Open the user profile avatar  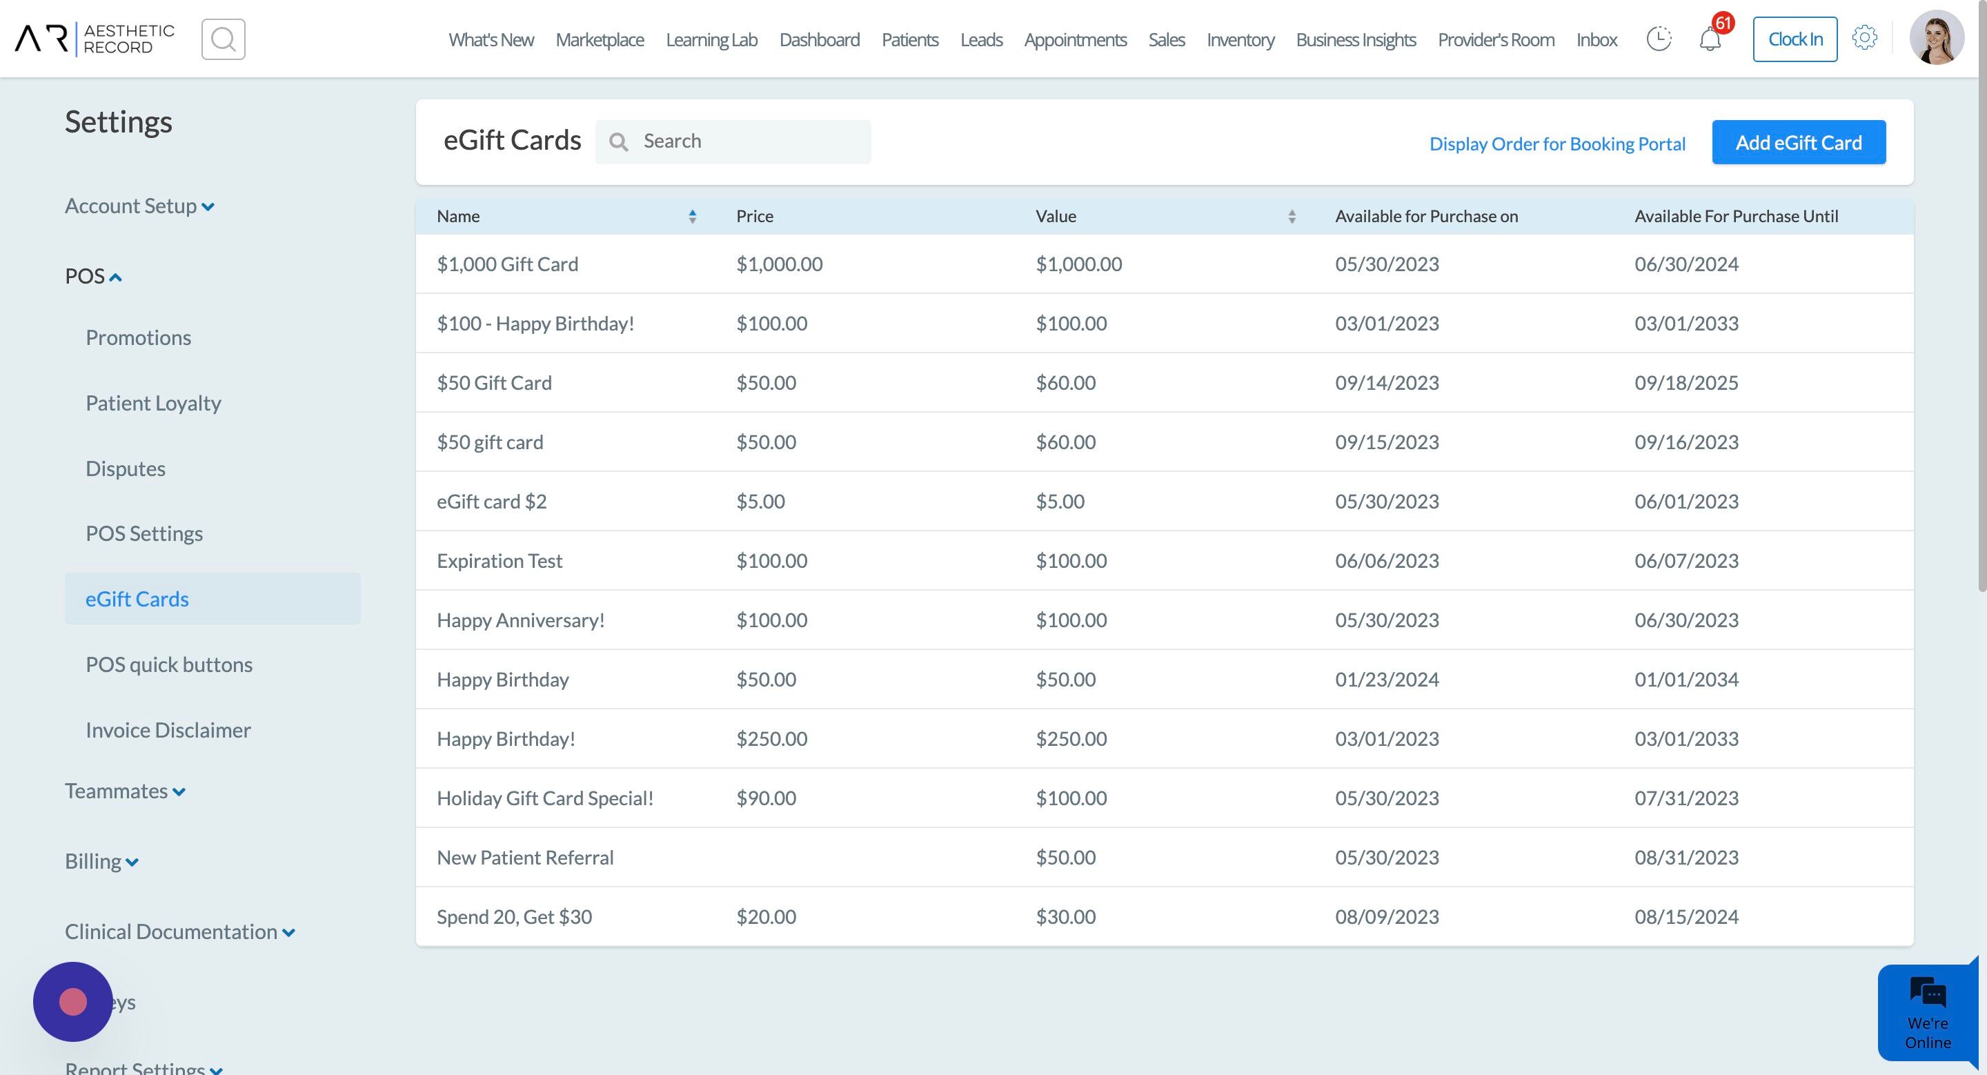pyautogui.click(x=1936, y=38)
